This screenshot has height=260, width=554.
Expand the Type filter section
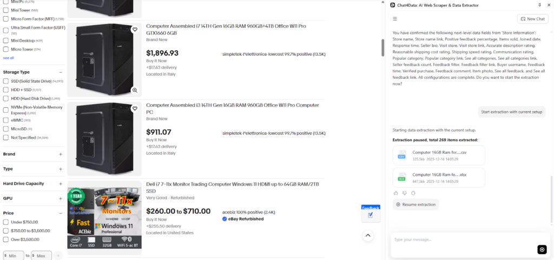pyautogui.click(x=61, y=169)
